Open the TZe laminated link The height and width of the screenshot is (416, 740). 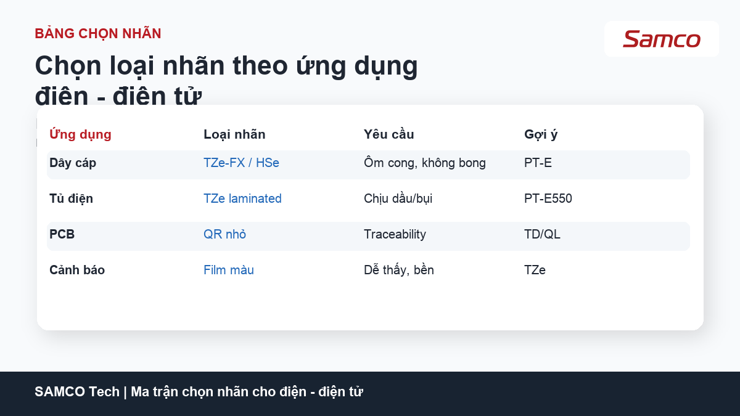[242, 199]
